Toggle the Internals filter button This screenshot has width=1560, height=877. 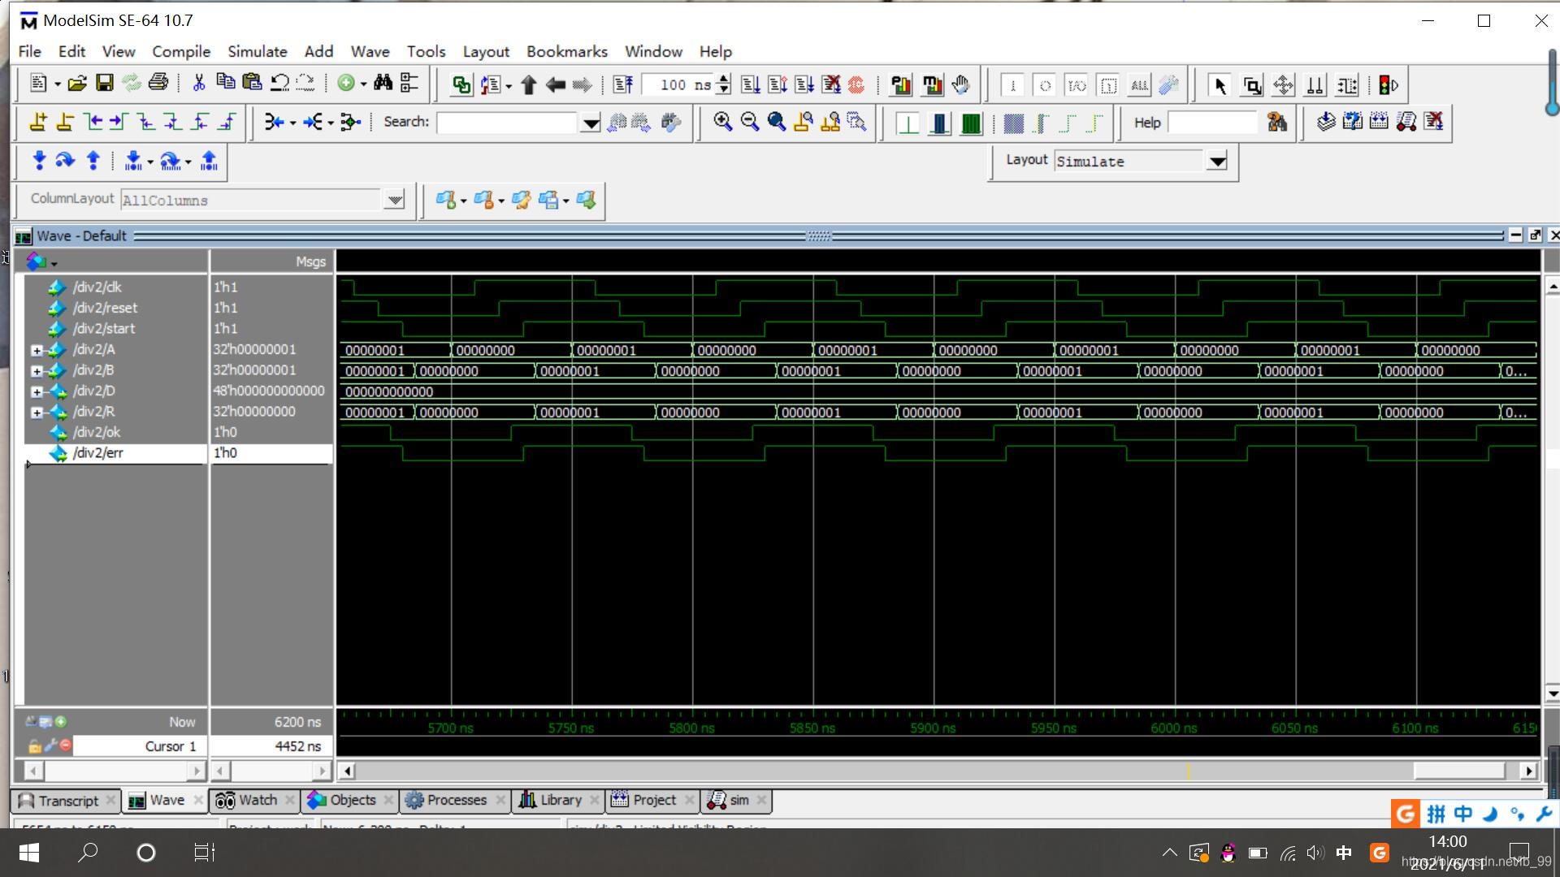click(x=1108, y=85)
